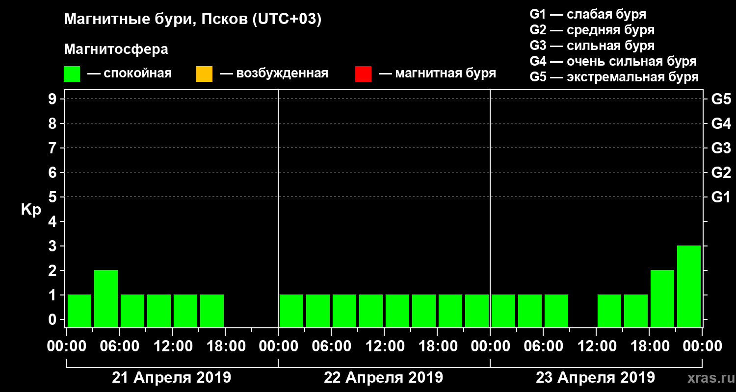This screenshot has width=736, height=392.
Task: Click the 'G1 — слабая буря' legend line
Action: [588, 14]
